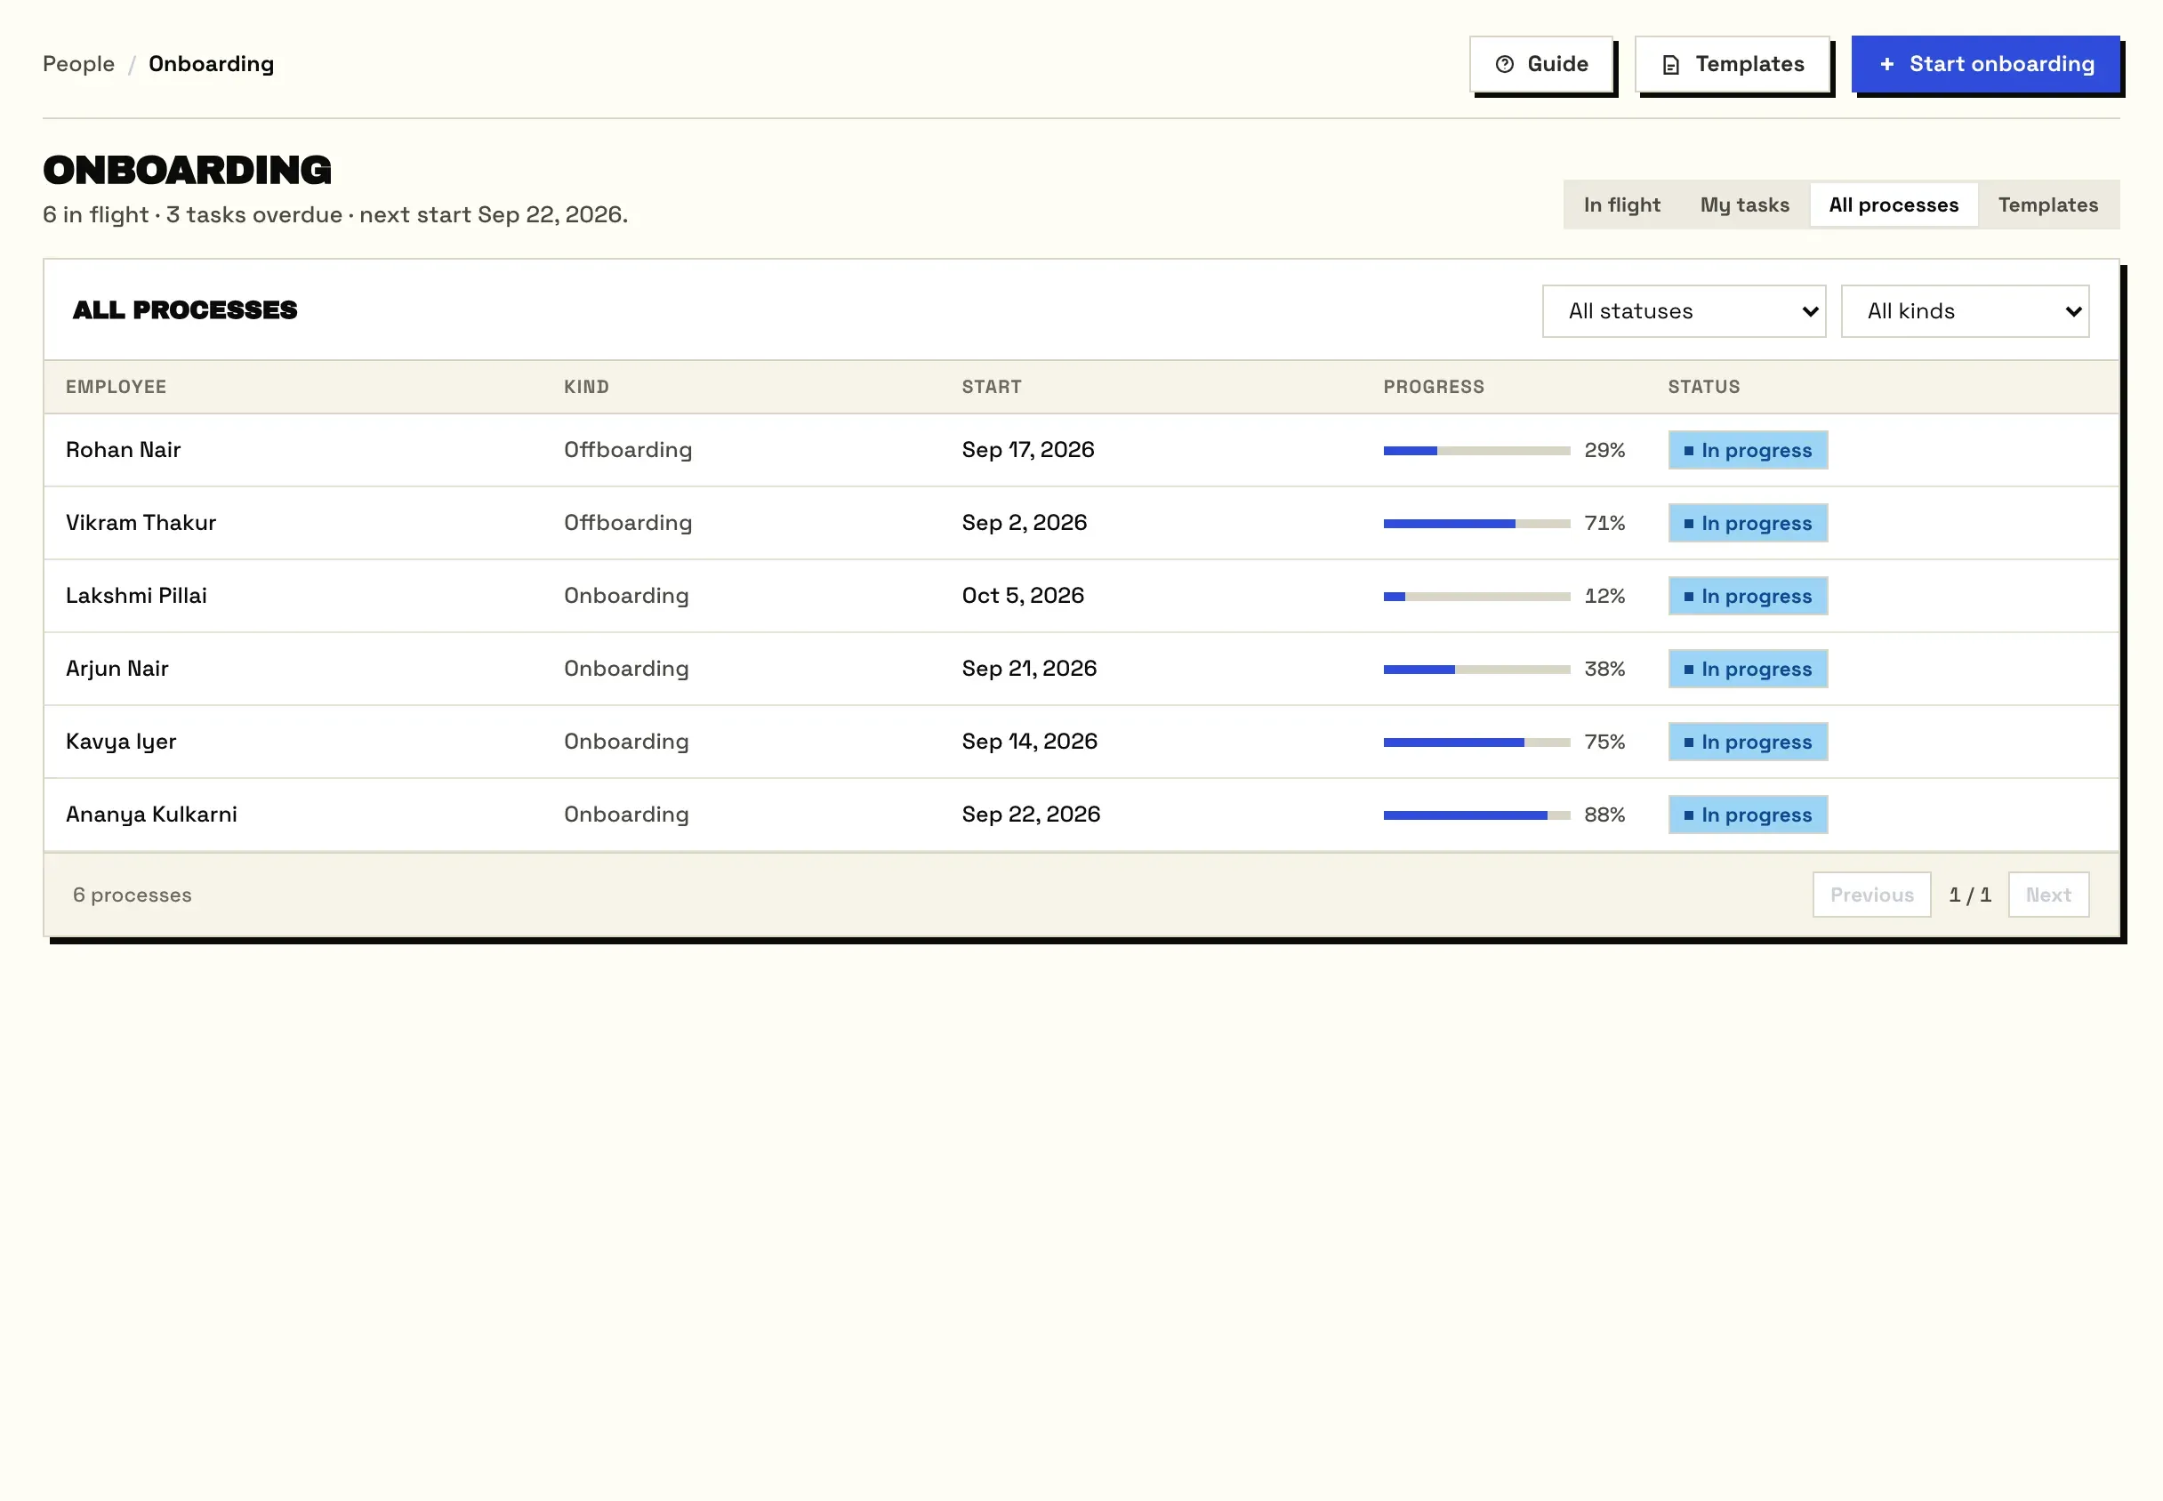Click Rohan Nair's 29% progress bar
The image size is (2163, 1501).
[x=1476, y=451]
